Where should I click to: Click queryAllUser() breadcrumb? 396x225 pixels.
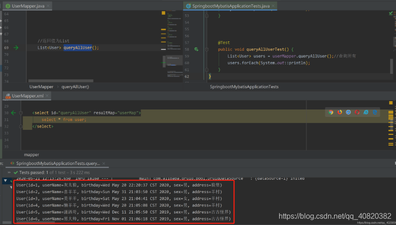point(75,87)
